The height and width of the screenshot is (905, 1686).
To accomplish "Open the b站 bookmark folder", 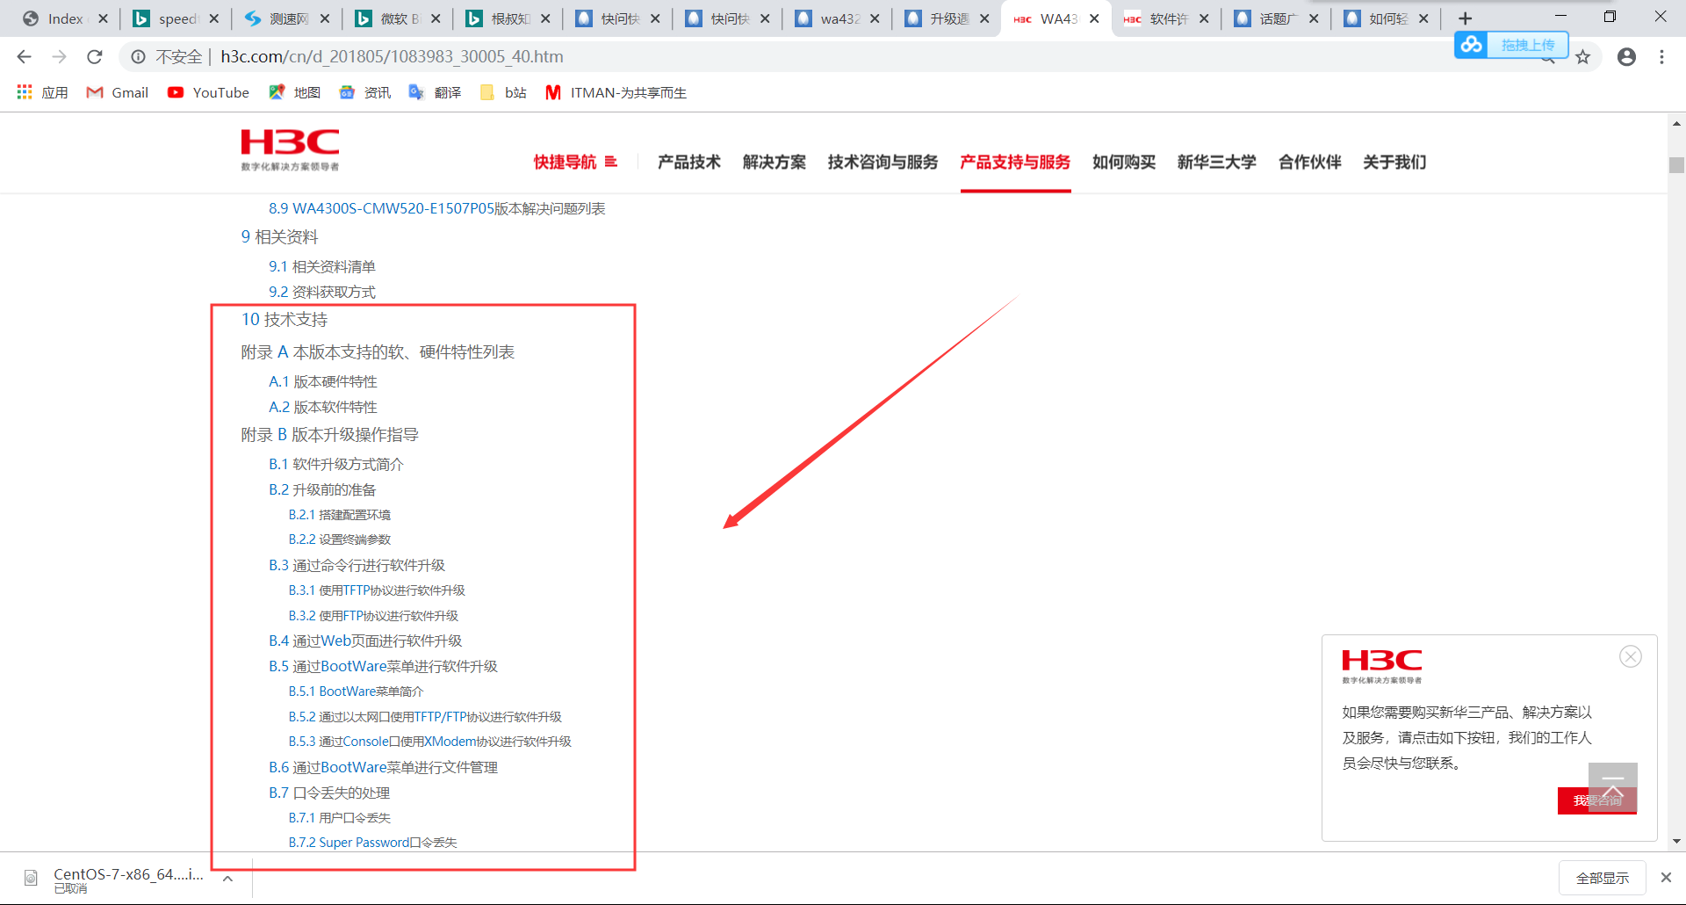I will click(503, 92).
